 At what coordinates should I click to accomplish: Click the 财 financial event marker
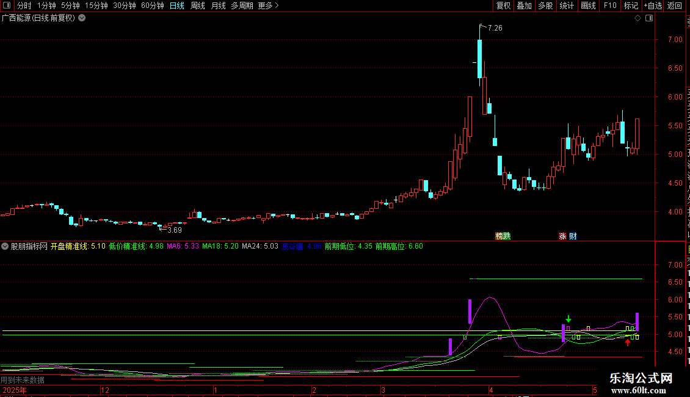pos(573,236)
